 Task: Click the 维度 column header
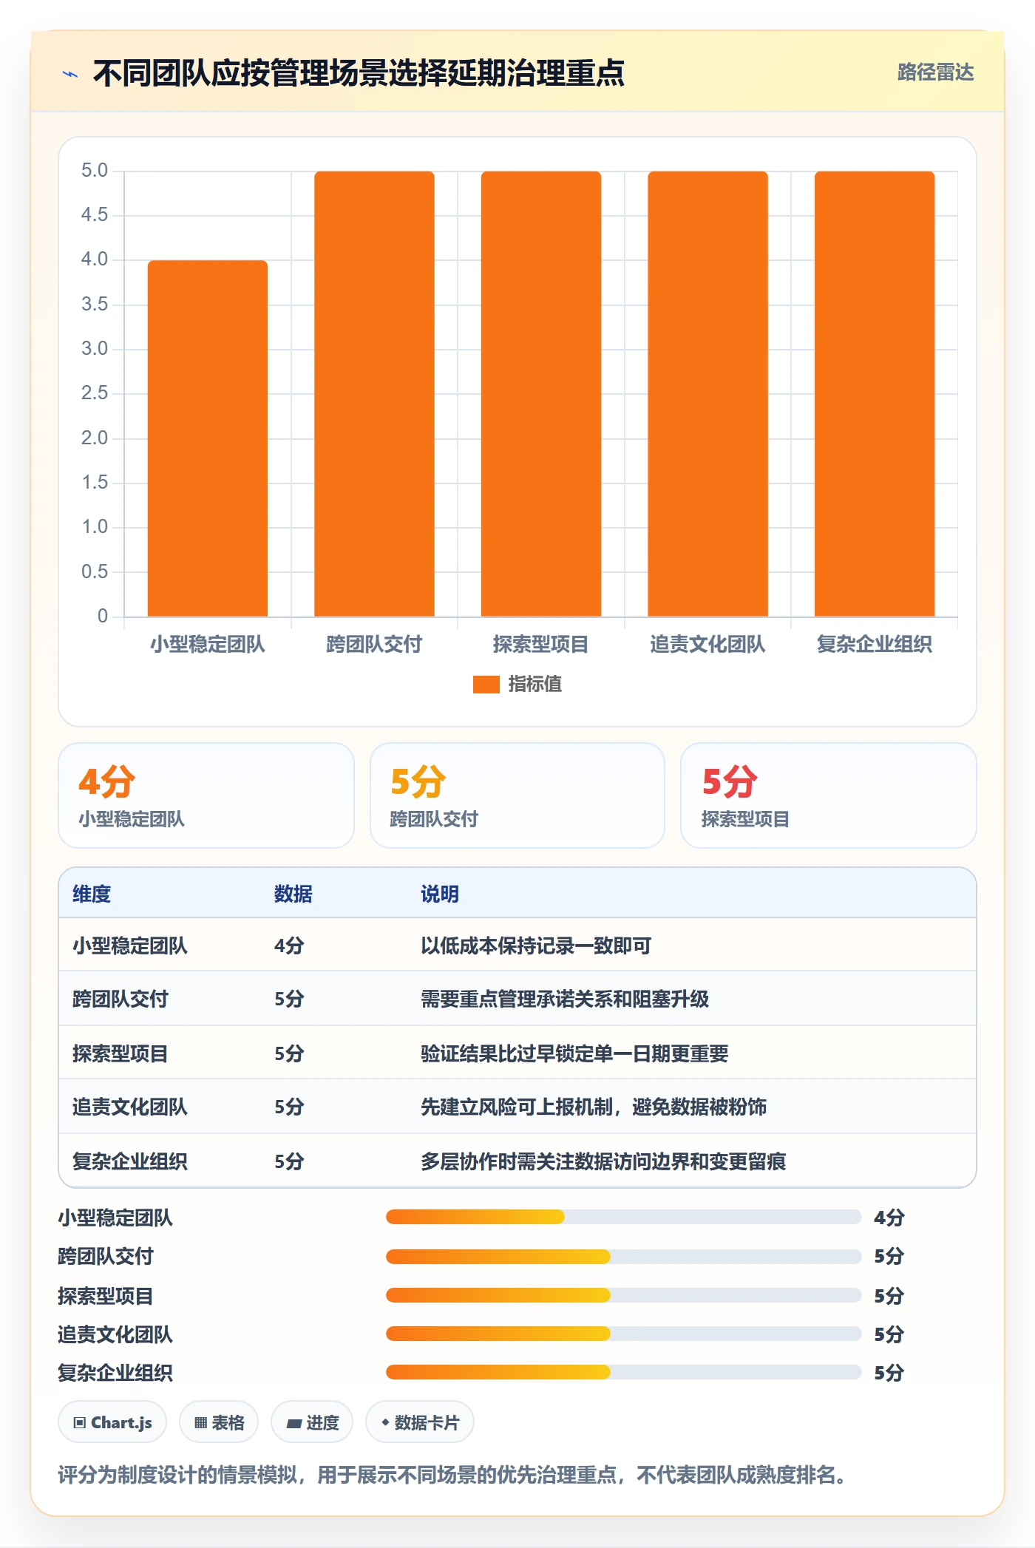point(92,894)
